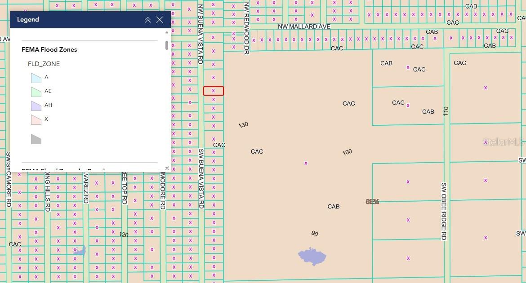The image size is (526, 283).
Task: Click the zone X pink legend swatch
Action: pos(36,119)
